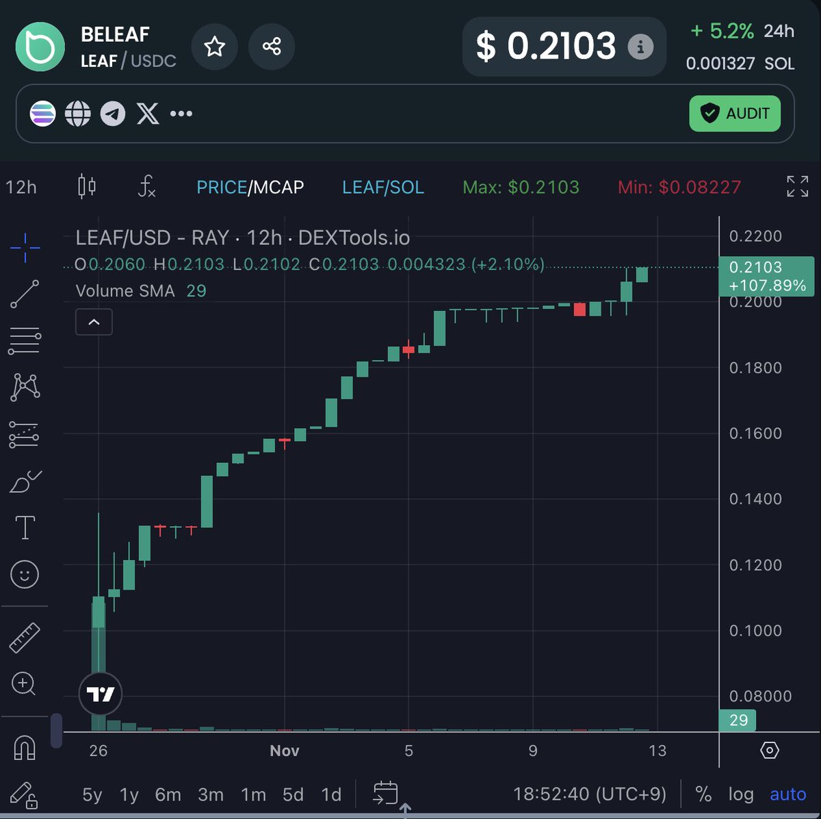Toggle auto scale setting
Screen dimensions: 821x819
pos(788,794)
